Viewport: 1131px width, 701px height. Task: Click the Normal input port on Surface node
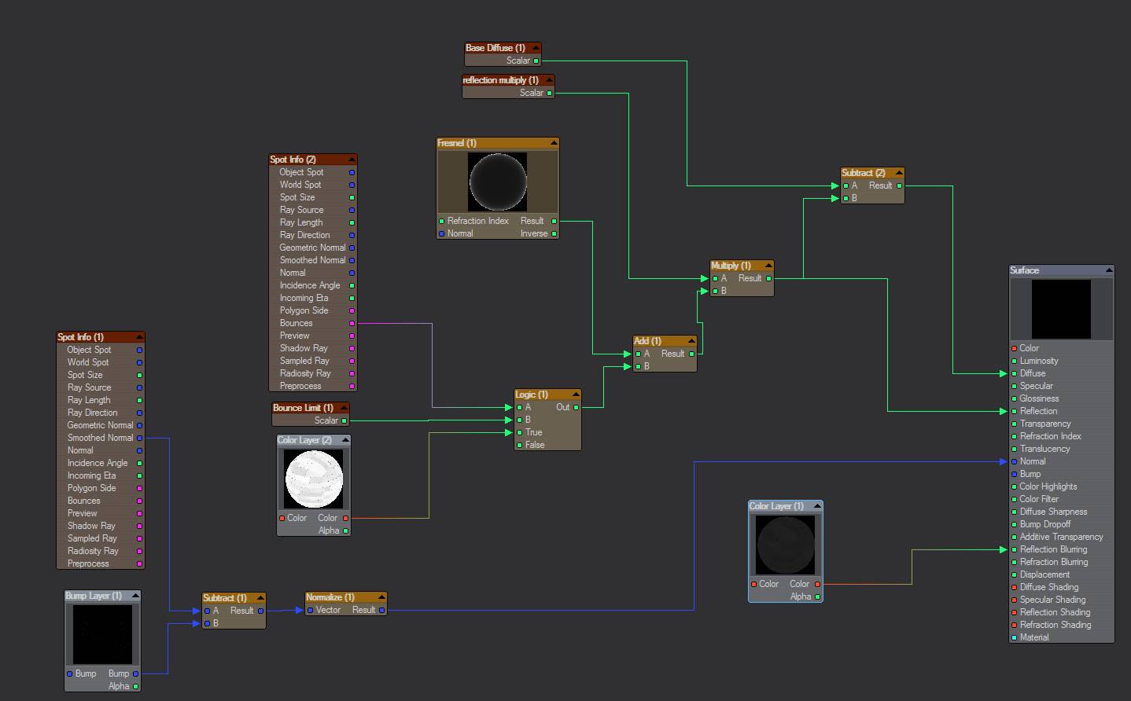pyautogui.click(x=1014, y=461)
